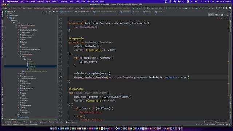Open macOS Spotlight search in menu bar
Image resolution: width=233 pixels, height=131 pixels.
[x=205, y=1]
